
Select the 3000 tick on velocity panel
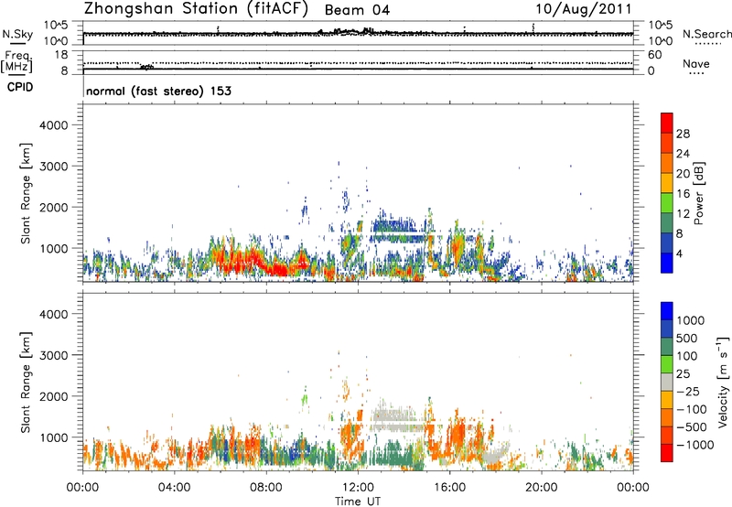click(x=54, y=355)
